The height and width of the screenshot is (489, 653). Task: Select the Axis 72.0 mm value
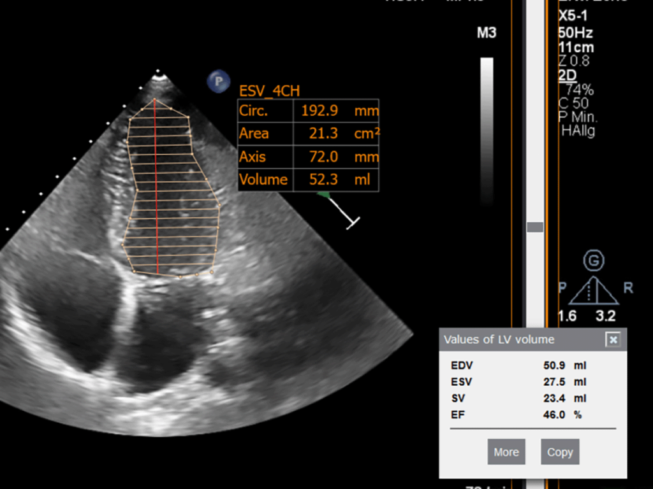click(x=323, y=157)
